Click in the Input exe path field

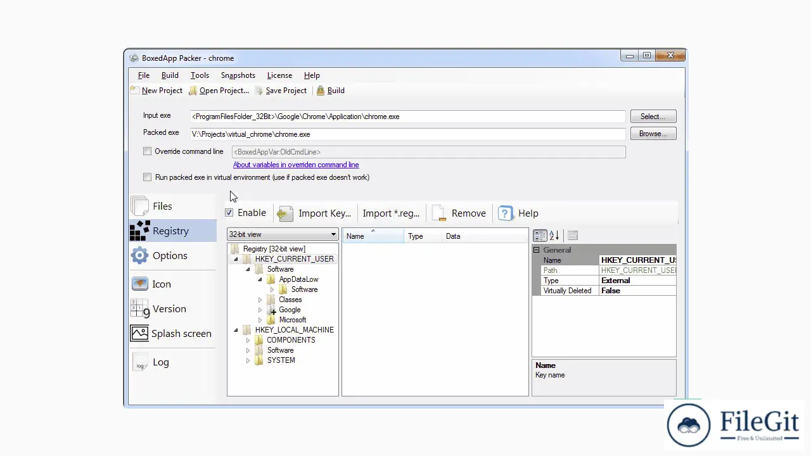pyautogui.click(x=407, y=117)
